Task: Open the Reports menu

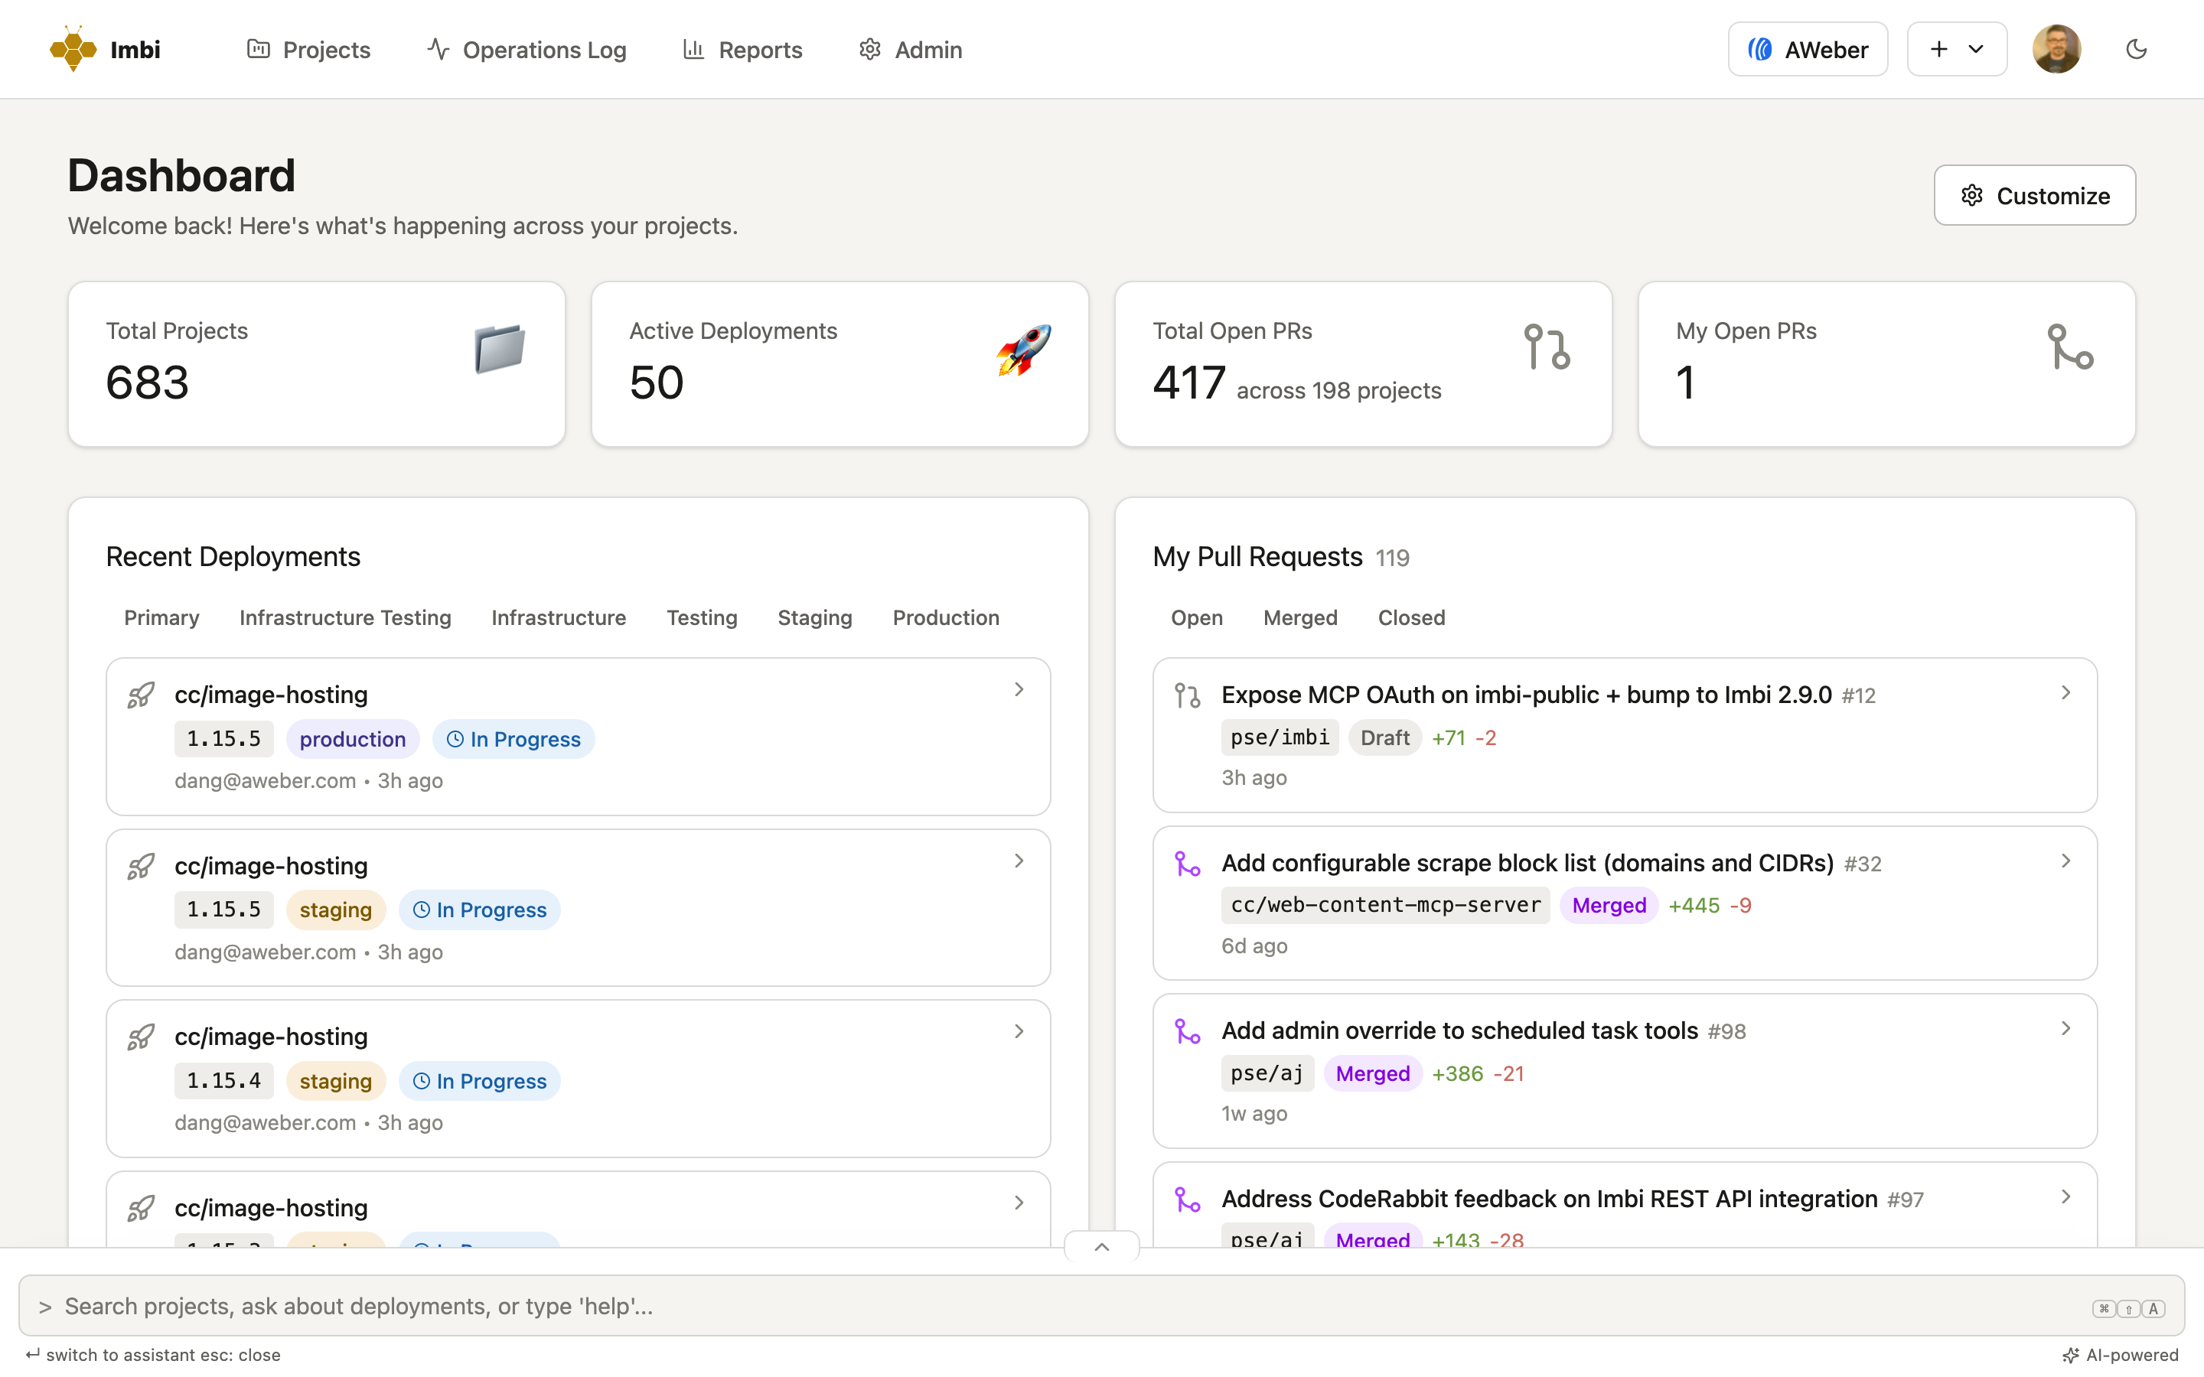Action: [742, 49]
